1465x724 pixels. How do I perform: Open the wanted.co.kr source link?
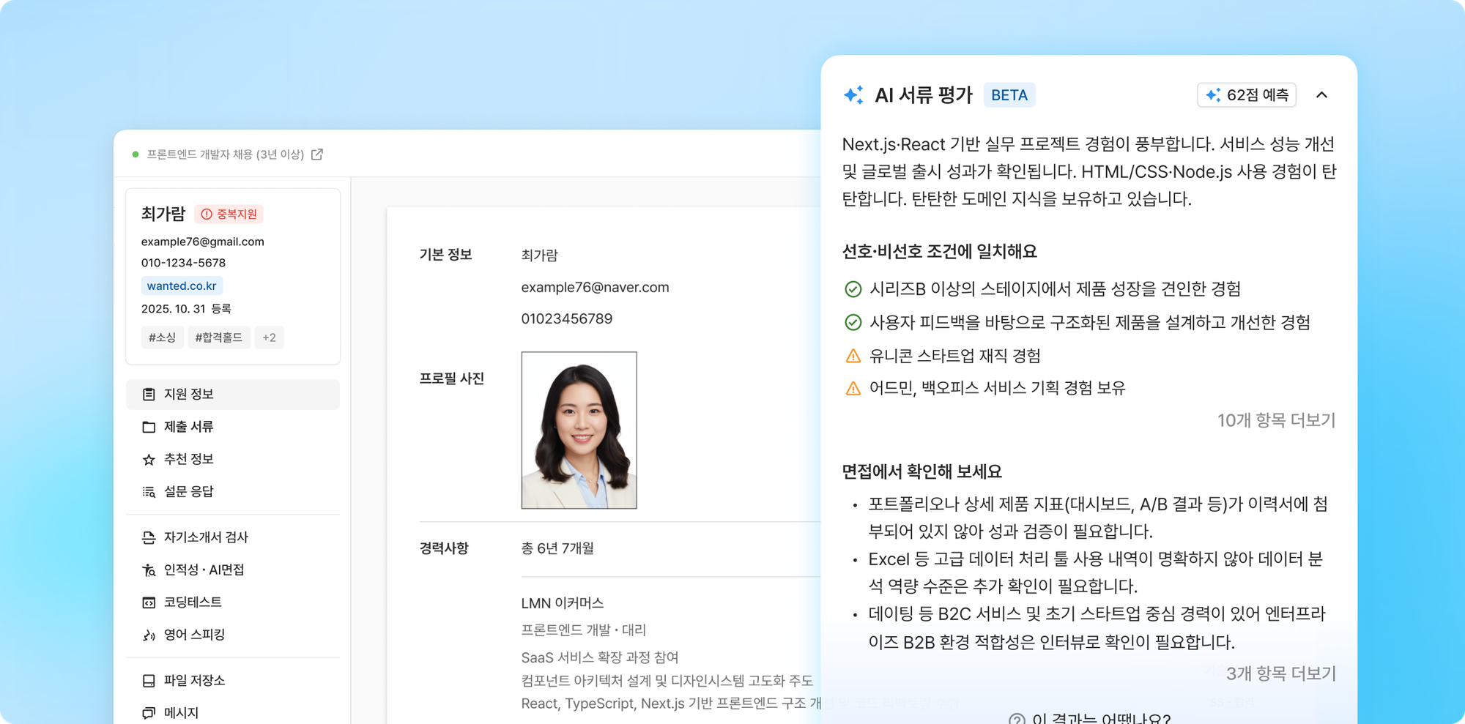tap(182, 286)
